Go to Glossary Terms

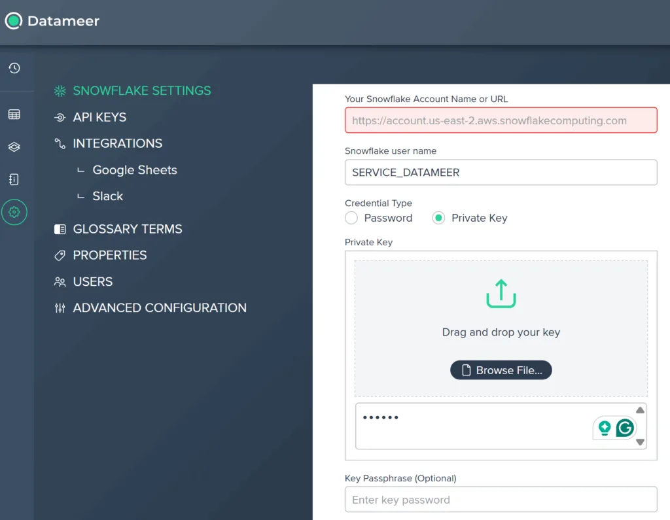(x=128, y=229)
